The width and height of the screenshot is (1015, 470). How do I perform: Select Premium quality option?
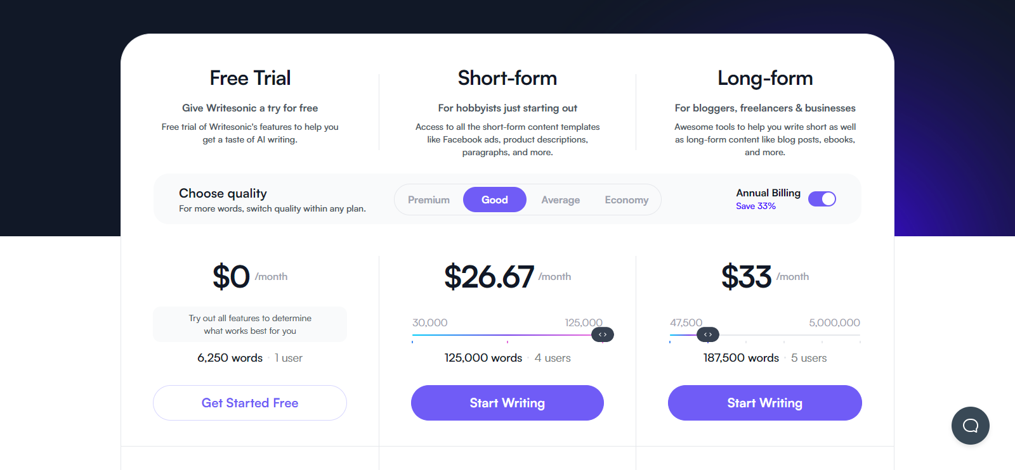tap(429, 200)
